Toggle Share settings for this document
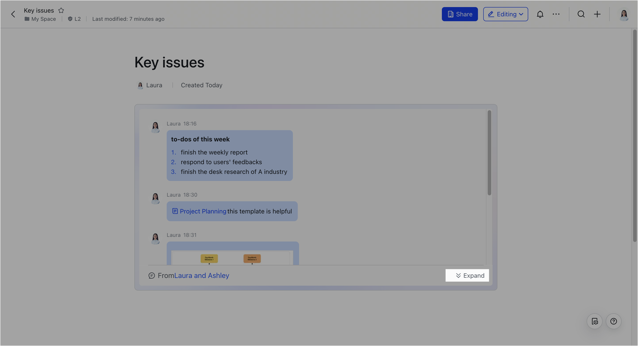Image resolution: width=638 pixels, height=346 pixels. click(459, 14)
